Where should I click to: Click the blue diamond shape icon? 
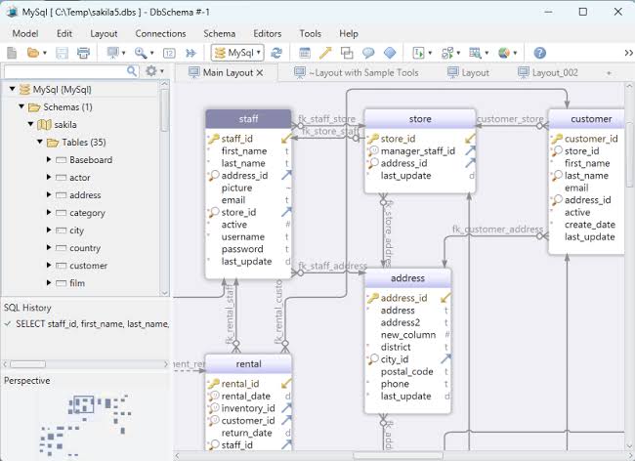click(390, 53)
